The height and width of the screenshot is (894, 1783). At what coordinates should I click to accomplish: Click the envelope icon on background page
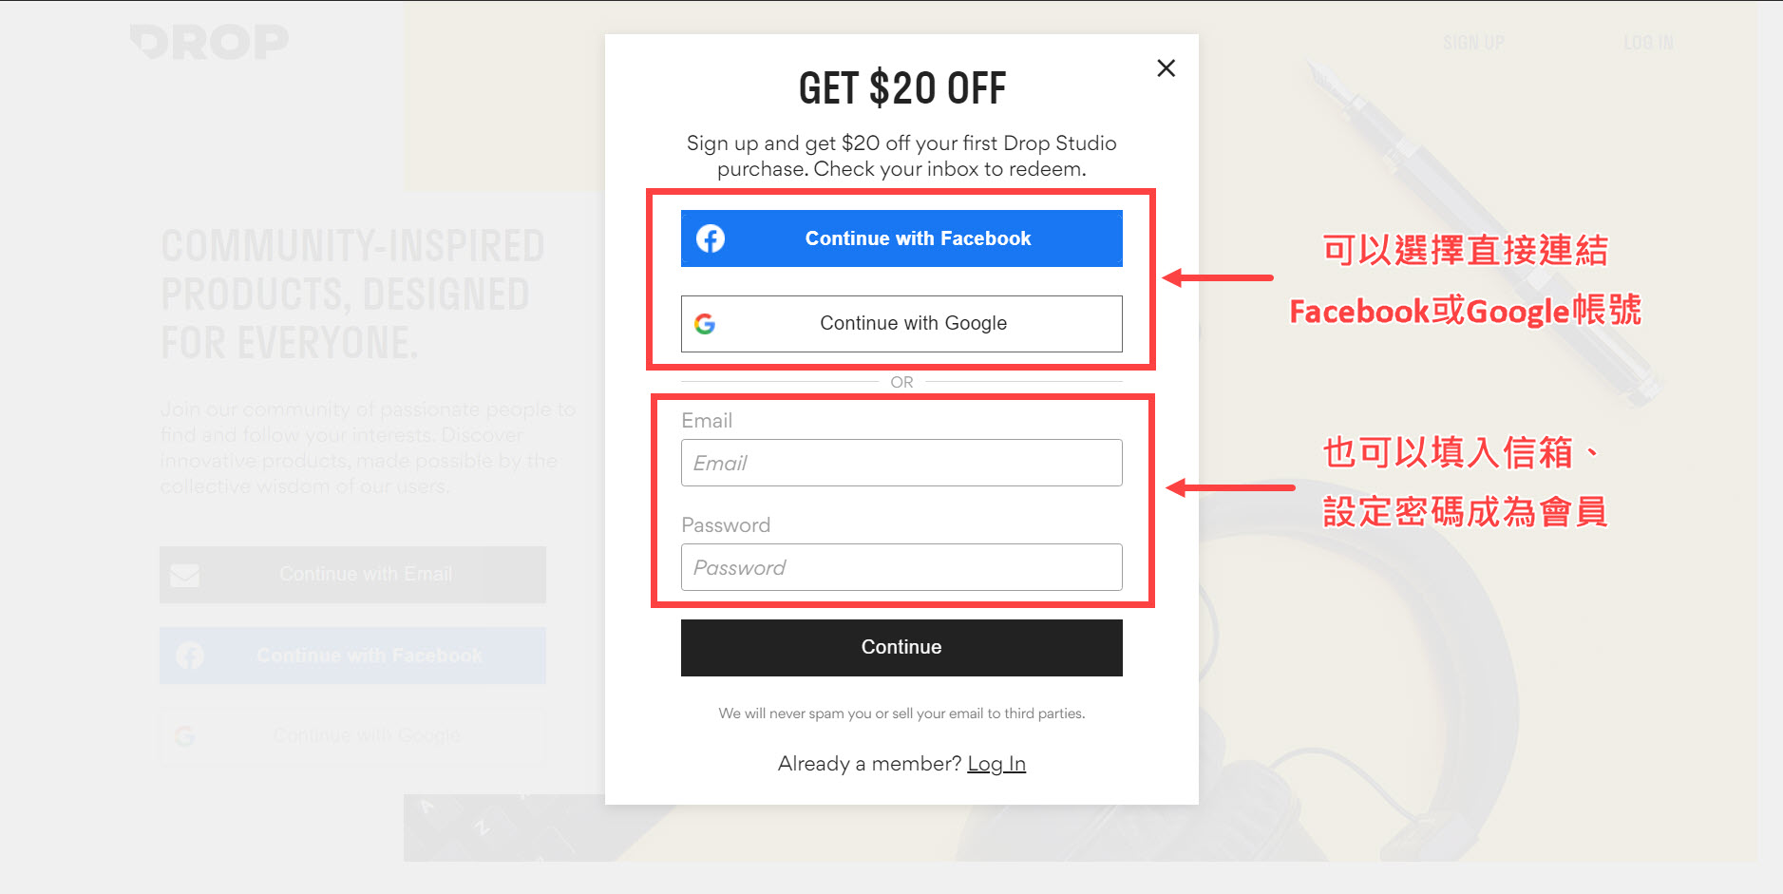coord(185,575)
